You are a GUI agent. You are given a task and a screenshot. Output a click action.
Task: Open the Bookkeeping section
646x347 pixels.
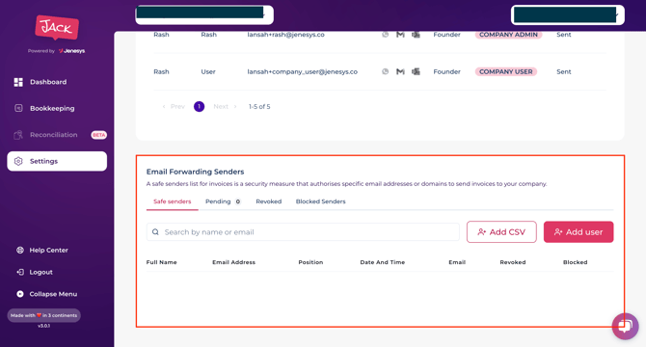[52, 108]
